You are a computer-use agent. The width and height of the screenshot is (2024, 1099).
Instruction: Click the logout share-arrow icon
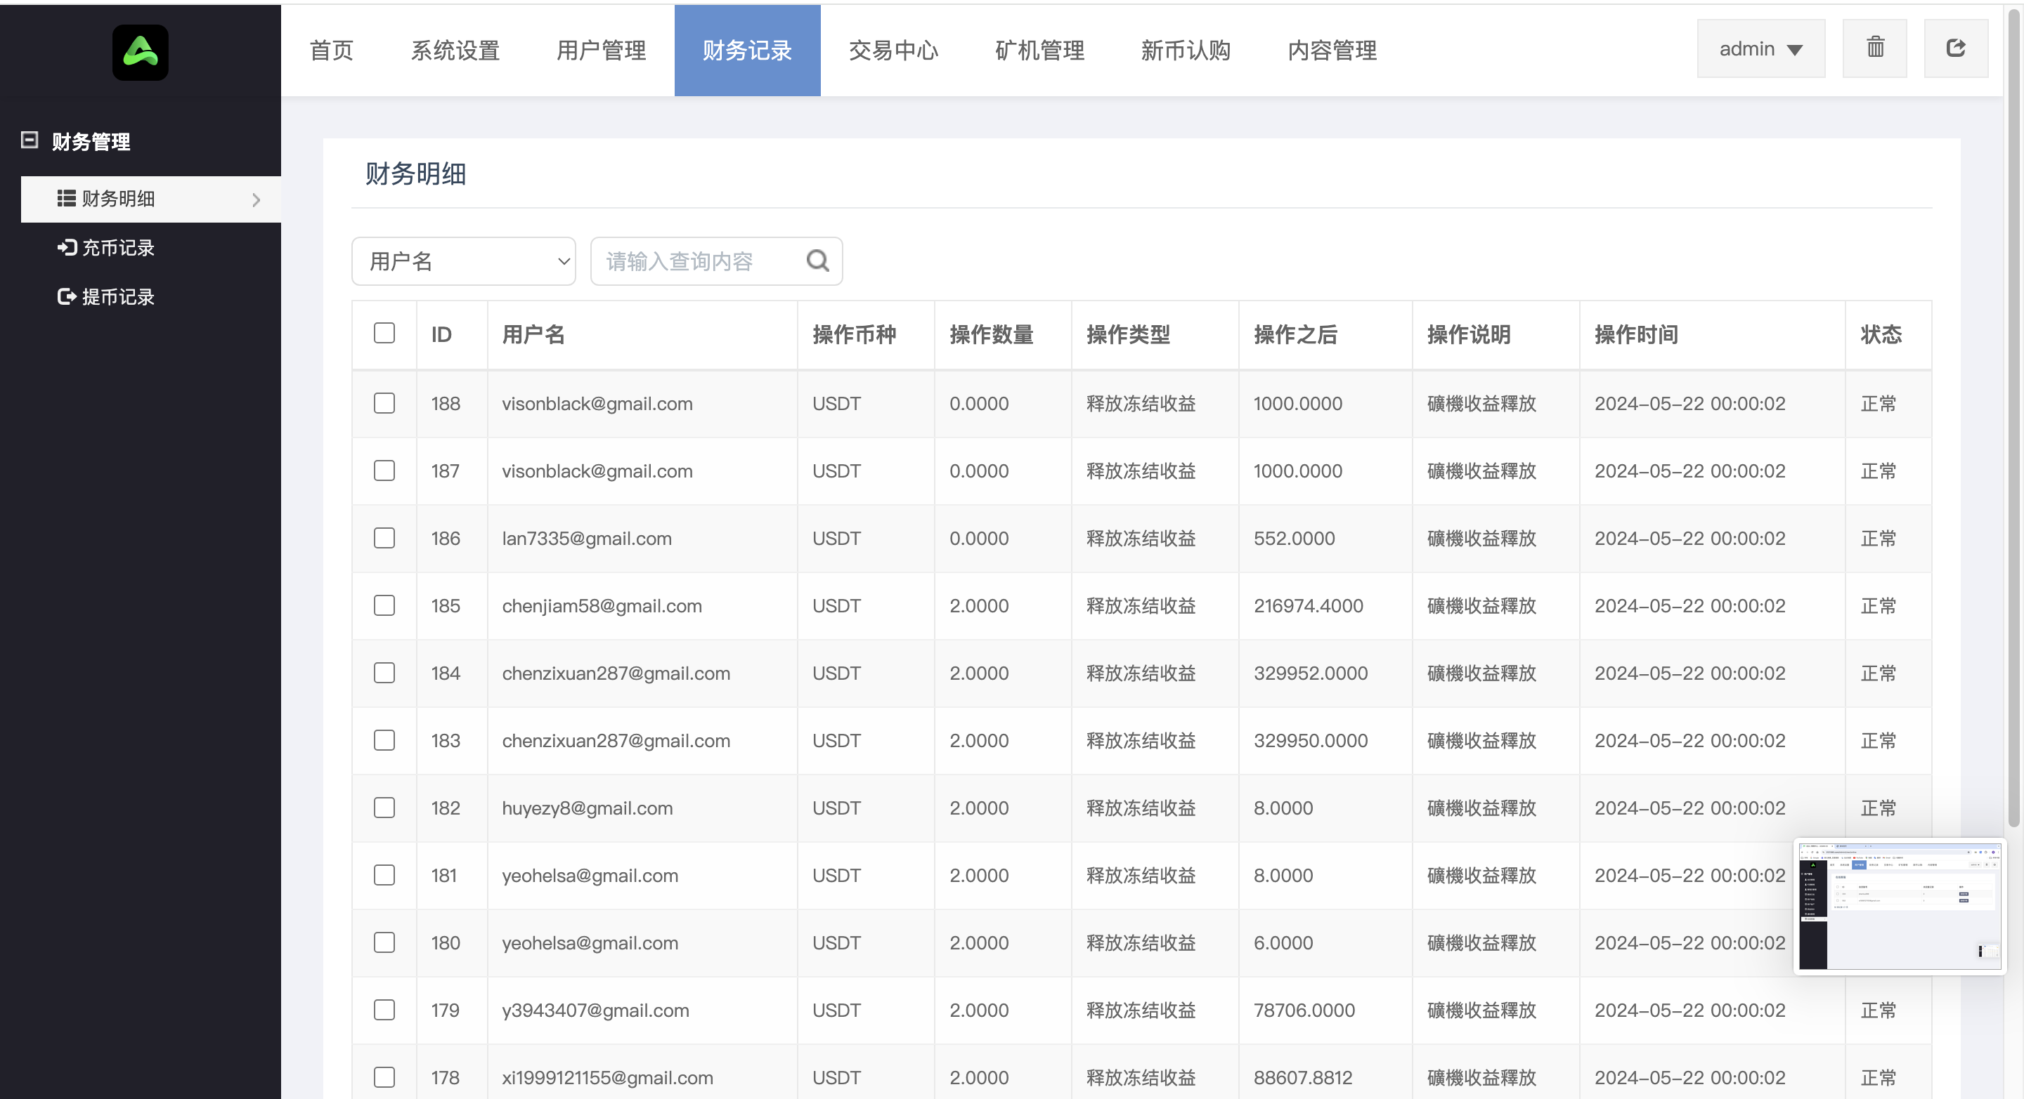[1956, 48]
